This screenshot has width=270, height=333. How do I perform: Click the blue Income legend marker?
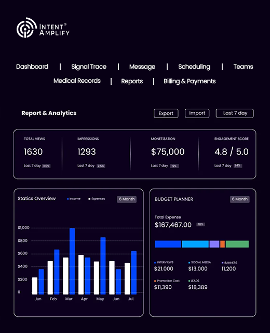tap(67, 199)
